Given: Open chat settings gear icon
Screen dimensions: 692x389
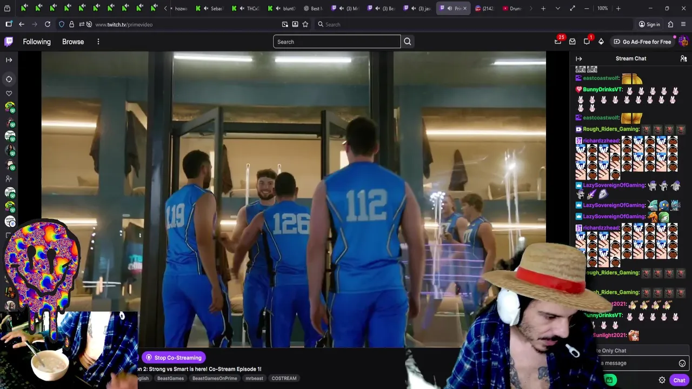Looking at the screenshot, I should point(662,380).
